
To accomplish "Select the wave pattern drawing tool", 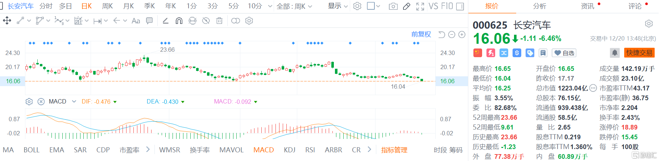I will coord(59,21).
